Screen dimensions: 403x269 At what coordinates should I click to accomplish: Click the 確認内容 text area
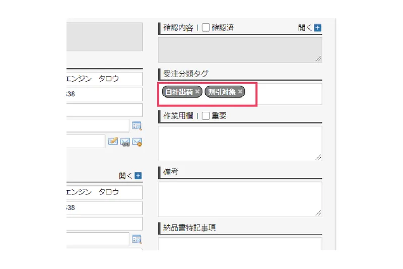[240, 50]
